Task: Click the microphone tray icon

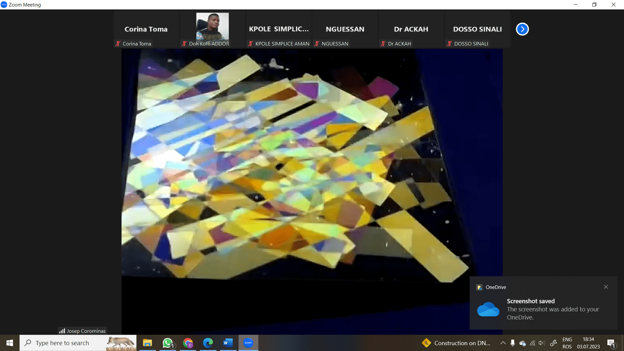Action: click(x=513, y=343)
